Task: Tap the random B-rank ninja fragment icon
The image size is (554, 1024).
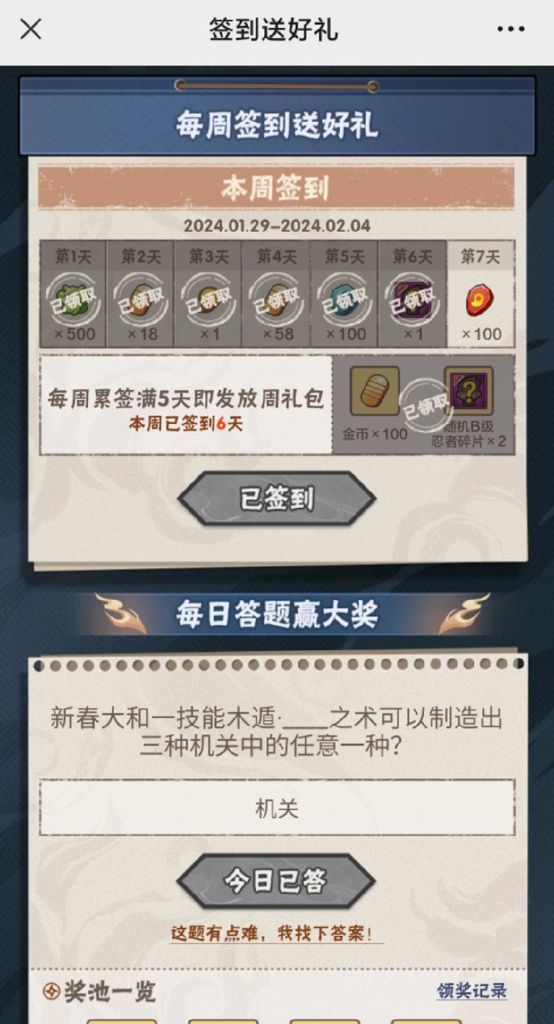Action: pos(469,391)
